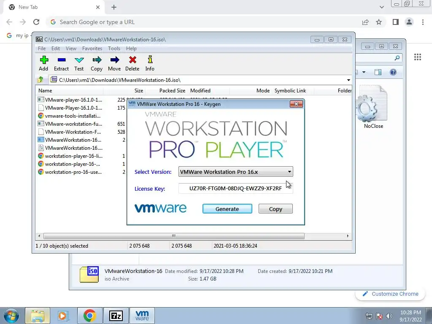Click the red Delete toolbar icon
The height and width of the screenshot is (324, 432).
[132, 63]
